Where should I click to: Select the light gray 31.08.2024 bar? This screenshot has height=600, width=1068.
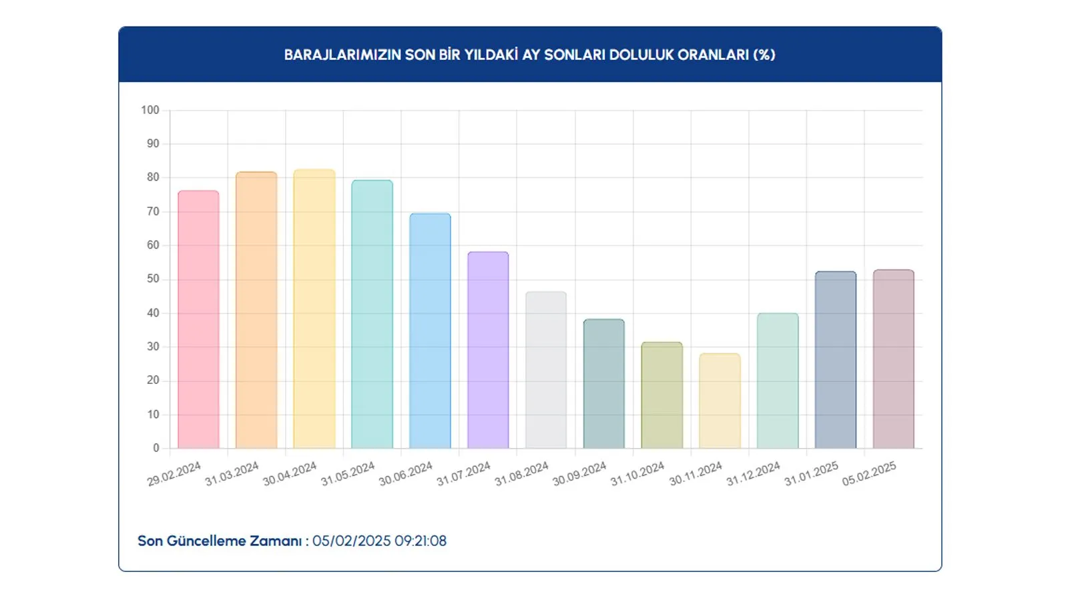pyautogui.click(x=546, y=370)
